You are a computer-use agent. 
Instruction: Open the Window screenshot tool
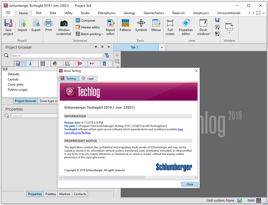coord(64,27)
